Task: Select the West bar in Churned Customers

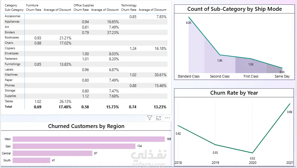Action: coord(89,139)
